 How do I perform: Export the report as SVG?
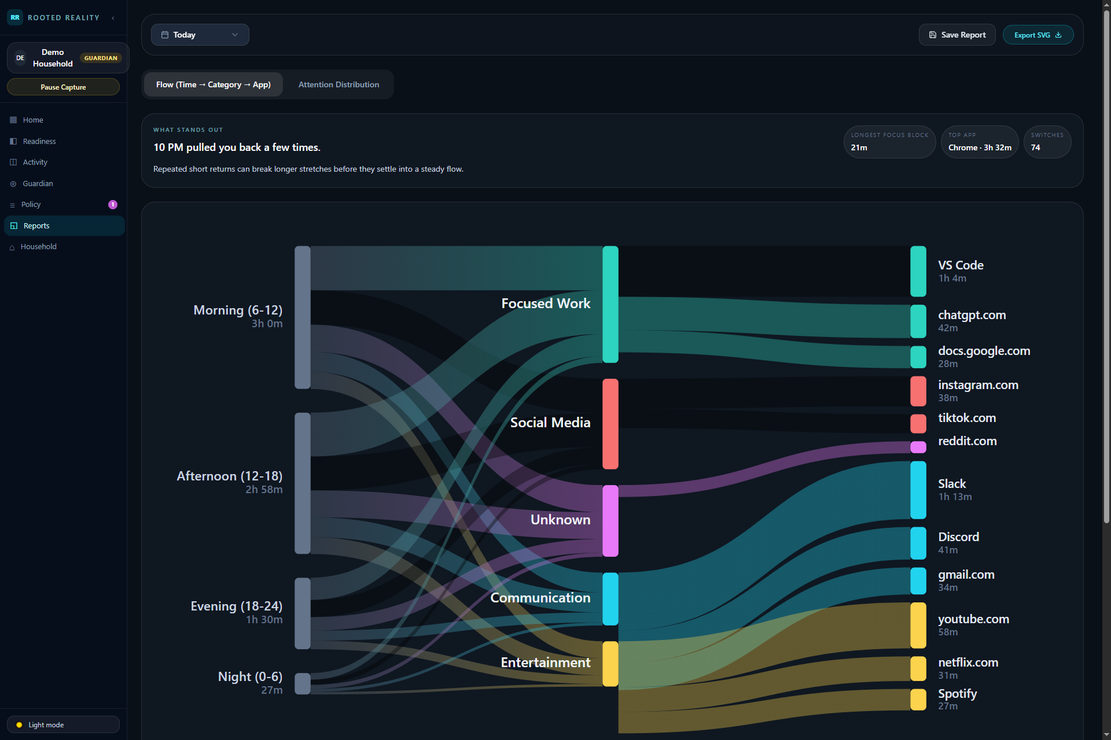(x=1038, y=35)
